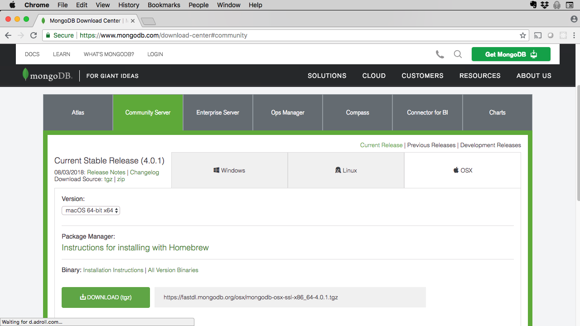This screenshot has width=580, height=326.
Task: Click the Chrome forward arrow
Action: (21, 35)
